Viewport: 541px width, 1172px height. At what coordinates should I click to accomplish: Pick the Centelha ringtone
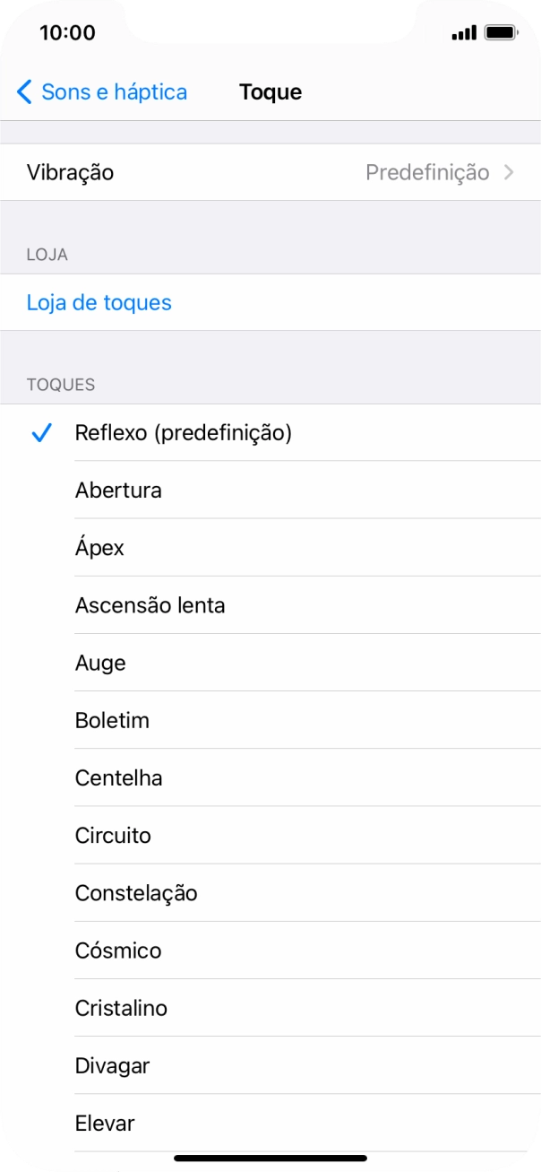[x=118, y=777]
